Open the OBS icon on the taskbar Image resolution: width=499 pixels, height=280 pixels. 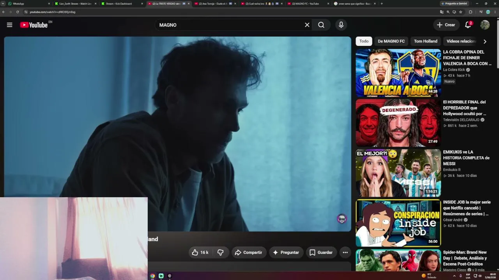[170, 276]
